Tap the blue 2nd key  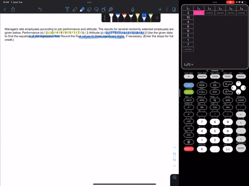tap(189, 85)
